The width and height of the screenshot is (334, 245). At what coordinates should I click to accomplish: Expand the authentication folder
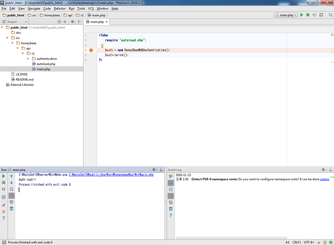[x=28, y=59]
